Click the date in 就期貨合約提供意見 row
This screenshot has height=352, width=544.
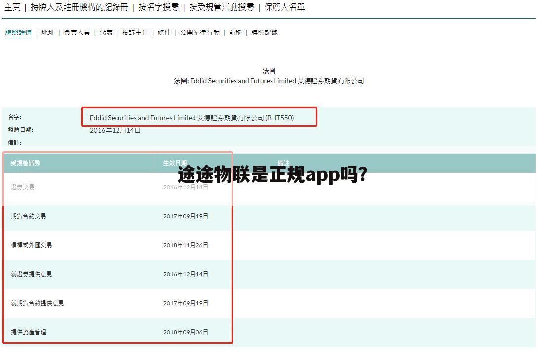[186, 303]
